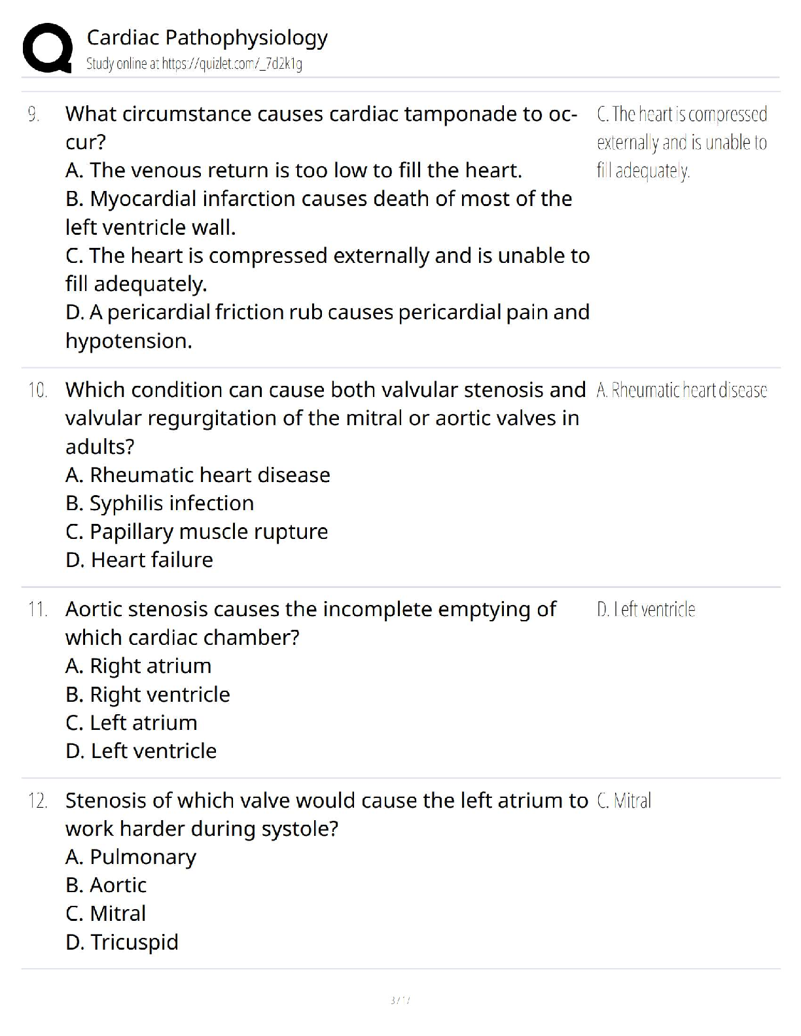
Task: Choose A. Pulmonary valve option
Action: click(131, 857)
